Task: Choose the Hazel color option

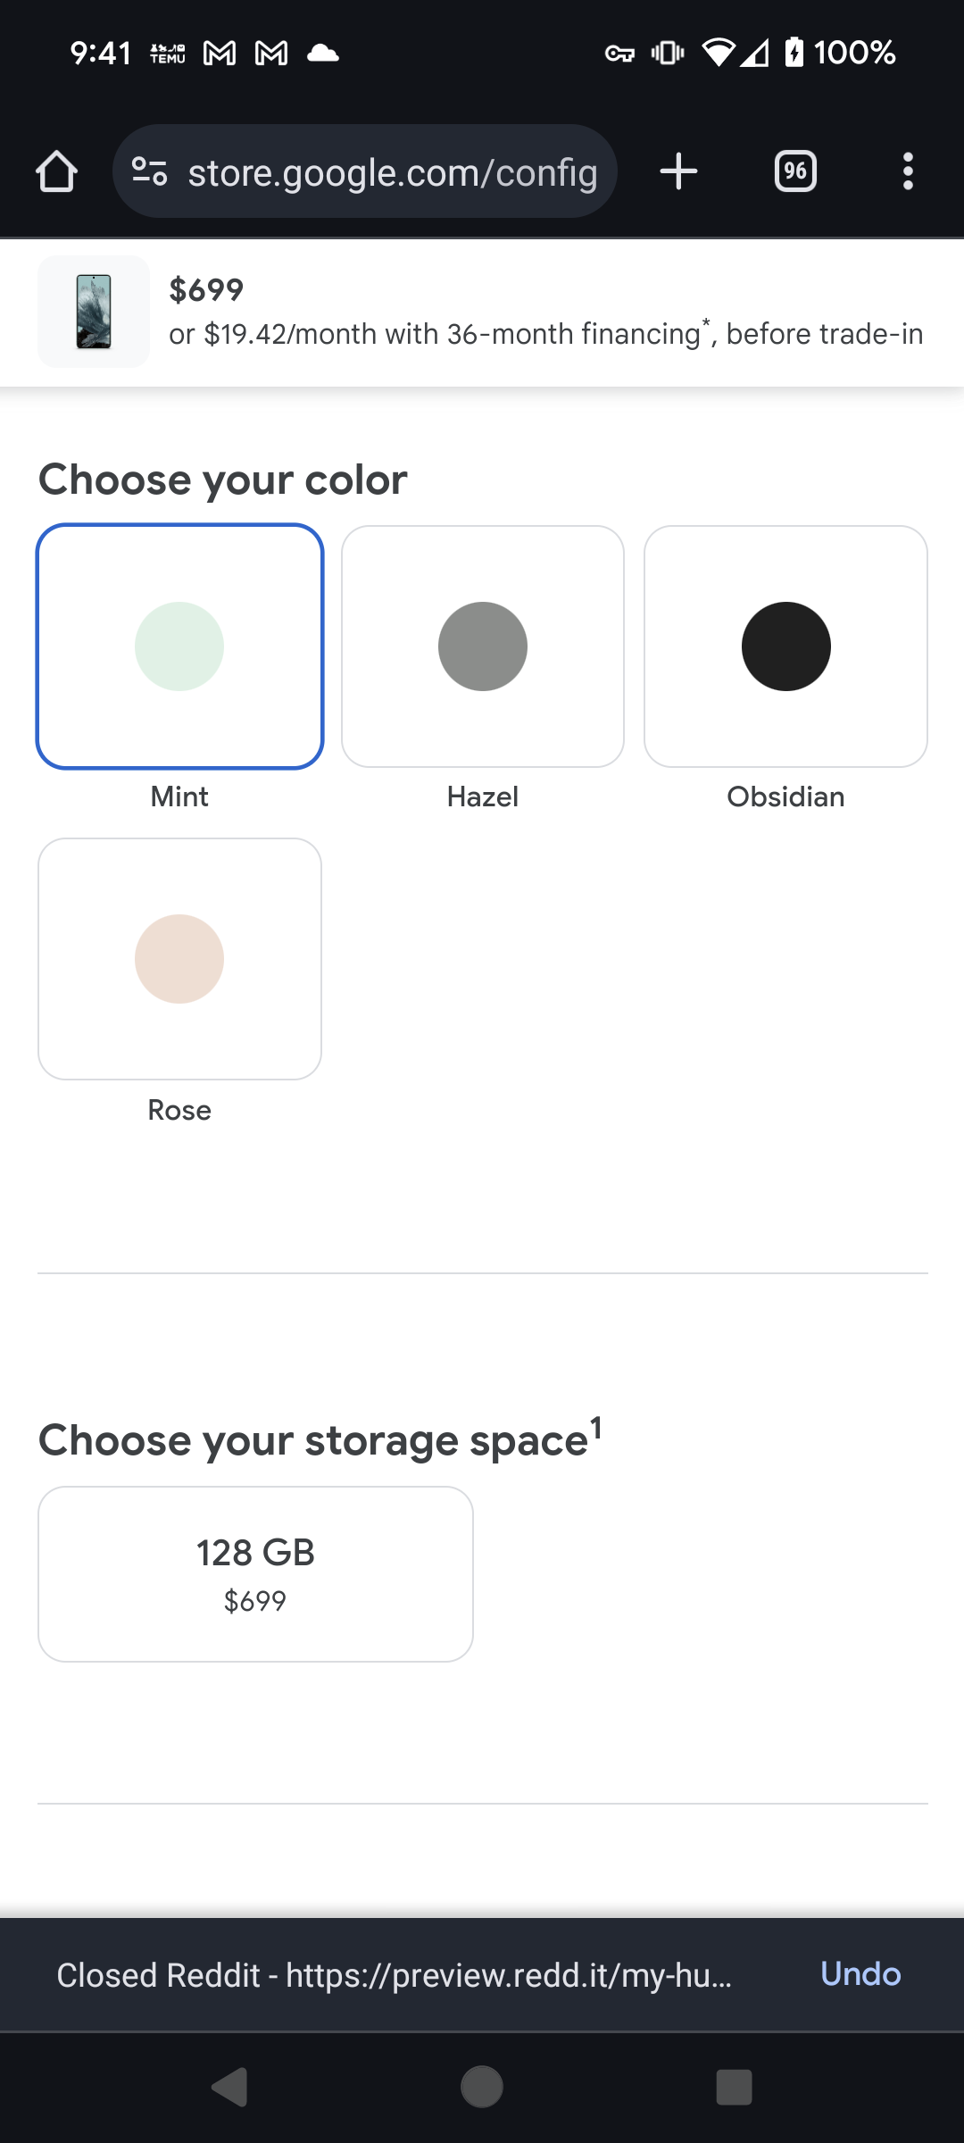Action: pyautogui.click(x=483, y=646)
